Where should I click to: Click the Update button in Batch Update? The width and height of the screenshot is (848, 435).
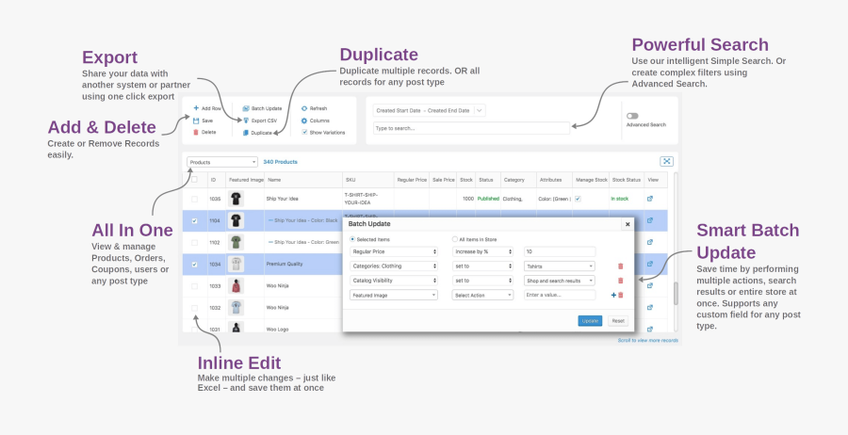(590, 320)
